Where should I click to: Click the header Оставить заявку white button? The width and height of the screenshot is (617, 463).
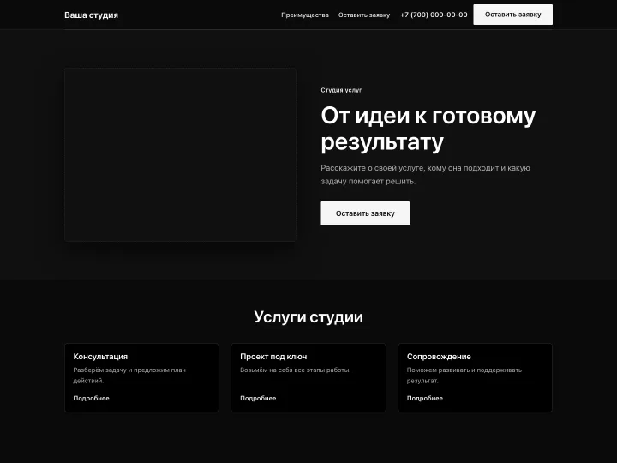(512, 15)
